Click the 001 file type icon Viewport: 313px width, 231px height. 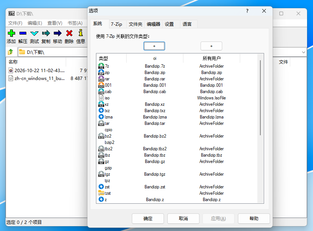[x=101, y=85]
